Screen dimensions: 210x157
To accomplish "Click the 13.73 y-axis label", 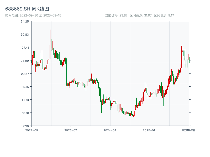I will (25, 100).
